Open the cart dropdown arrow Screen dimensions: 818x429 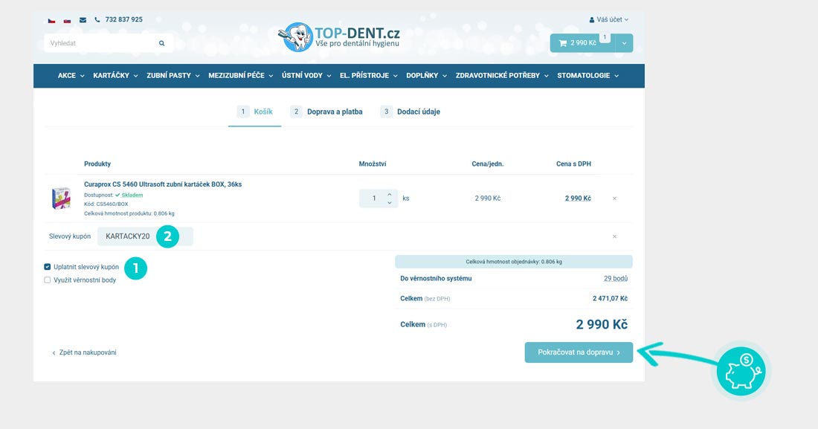pos(623,43)
